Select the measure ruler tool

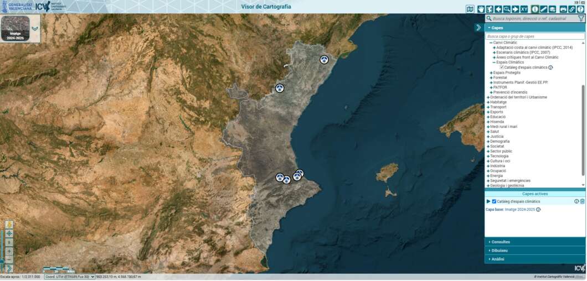(544, 9)
